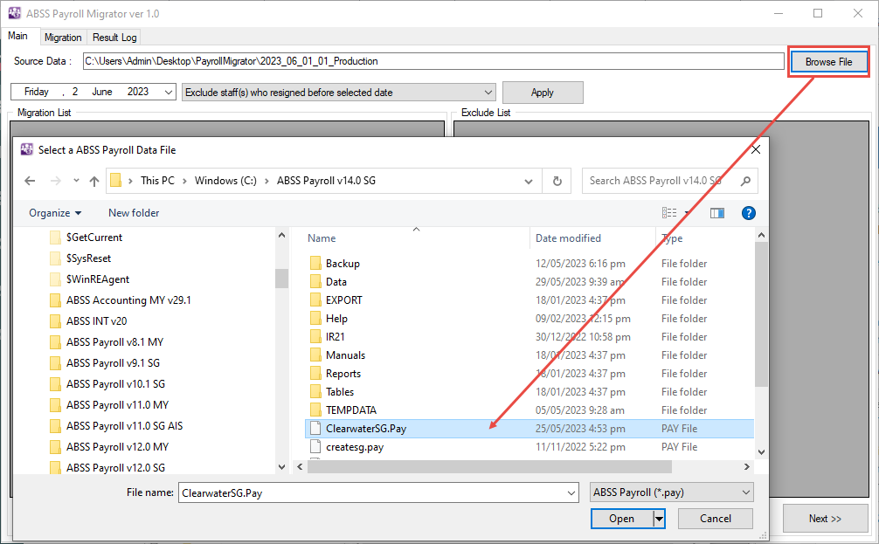This screenshot has height=544, width=879.
Task: Click This PC in the breadcrumb
Action: pos(157,181)
